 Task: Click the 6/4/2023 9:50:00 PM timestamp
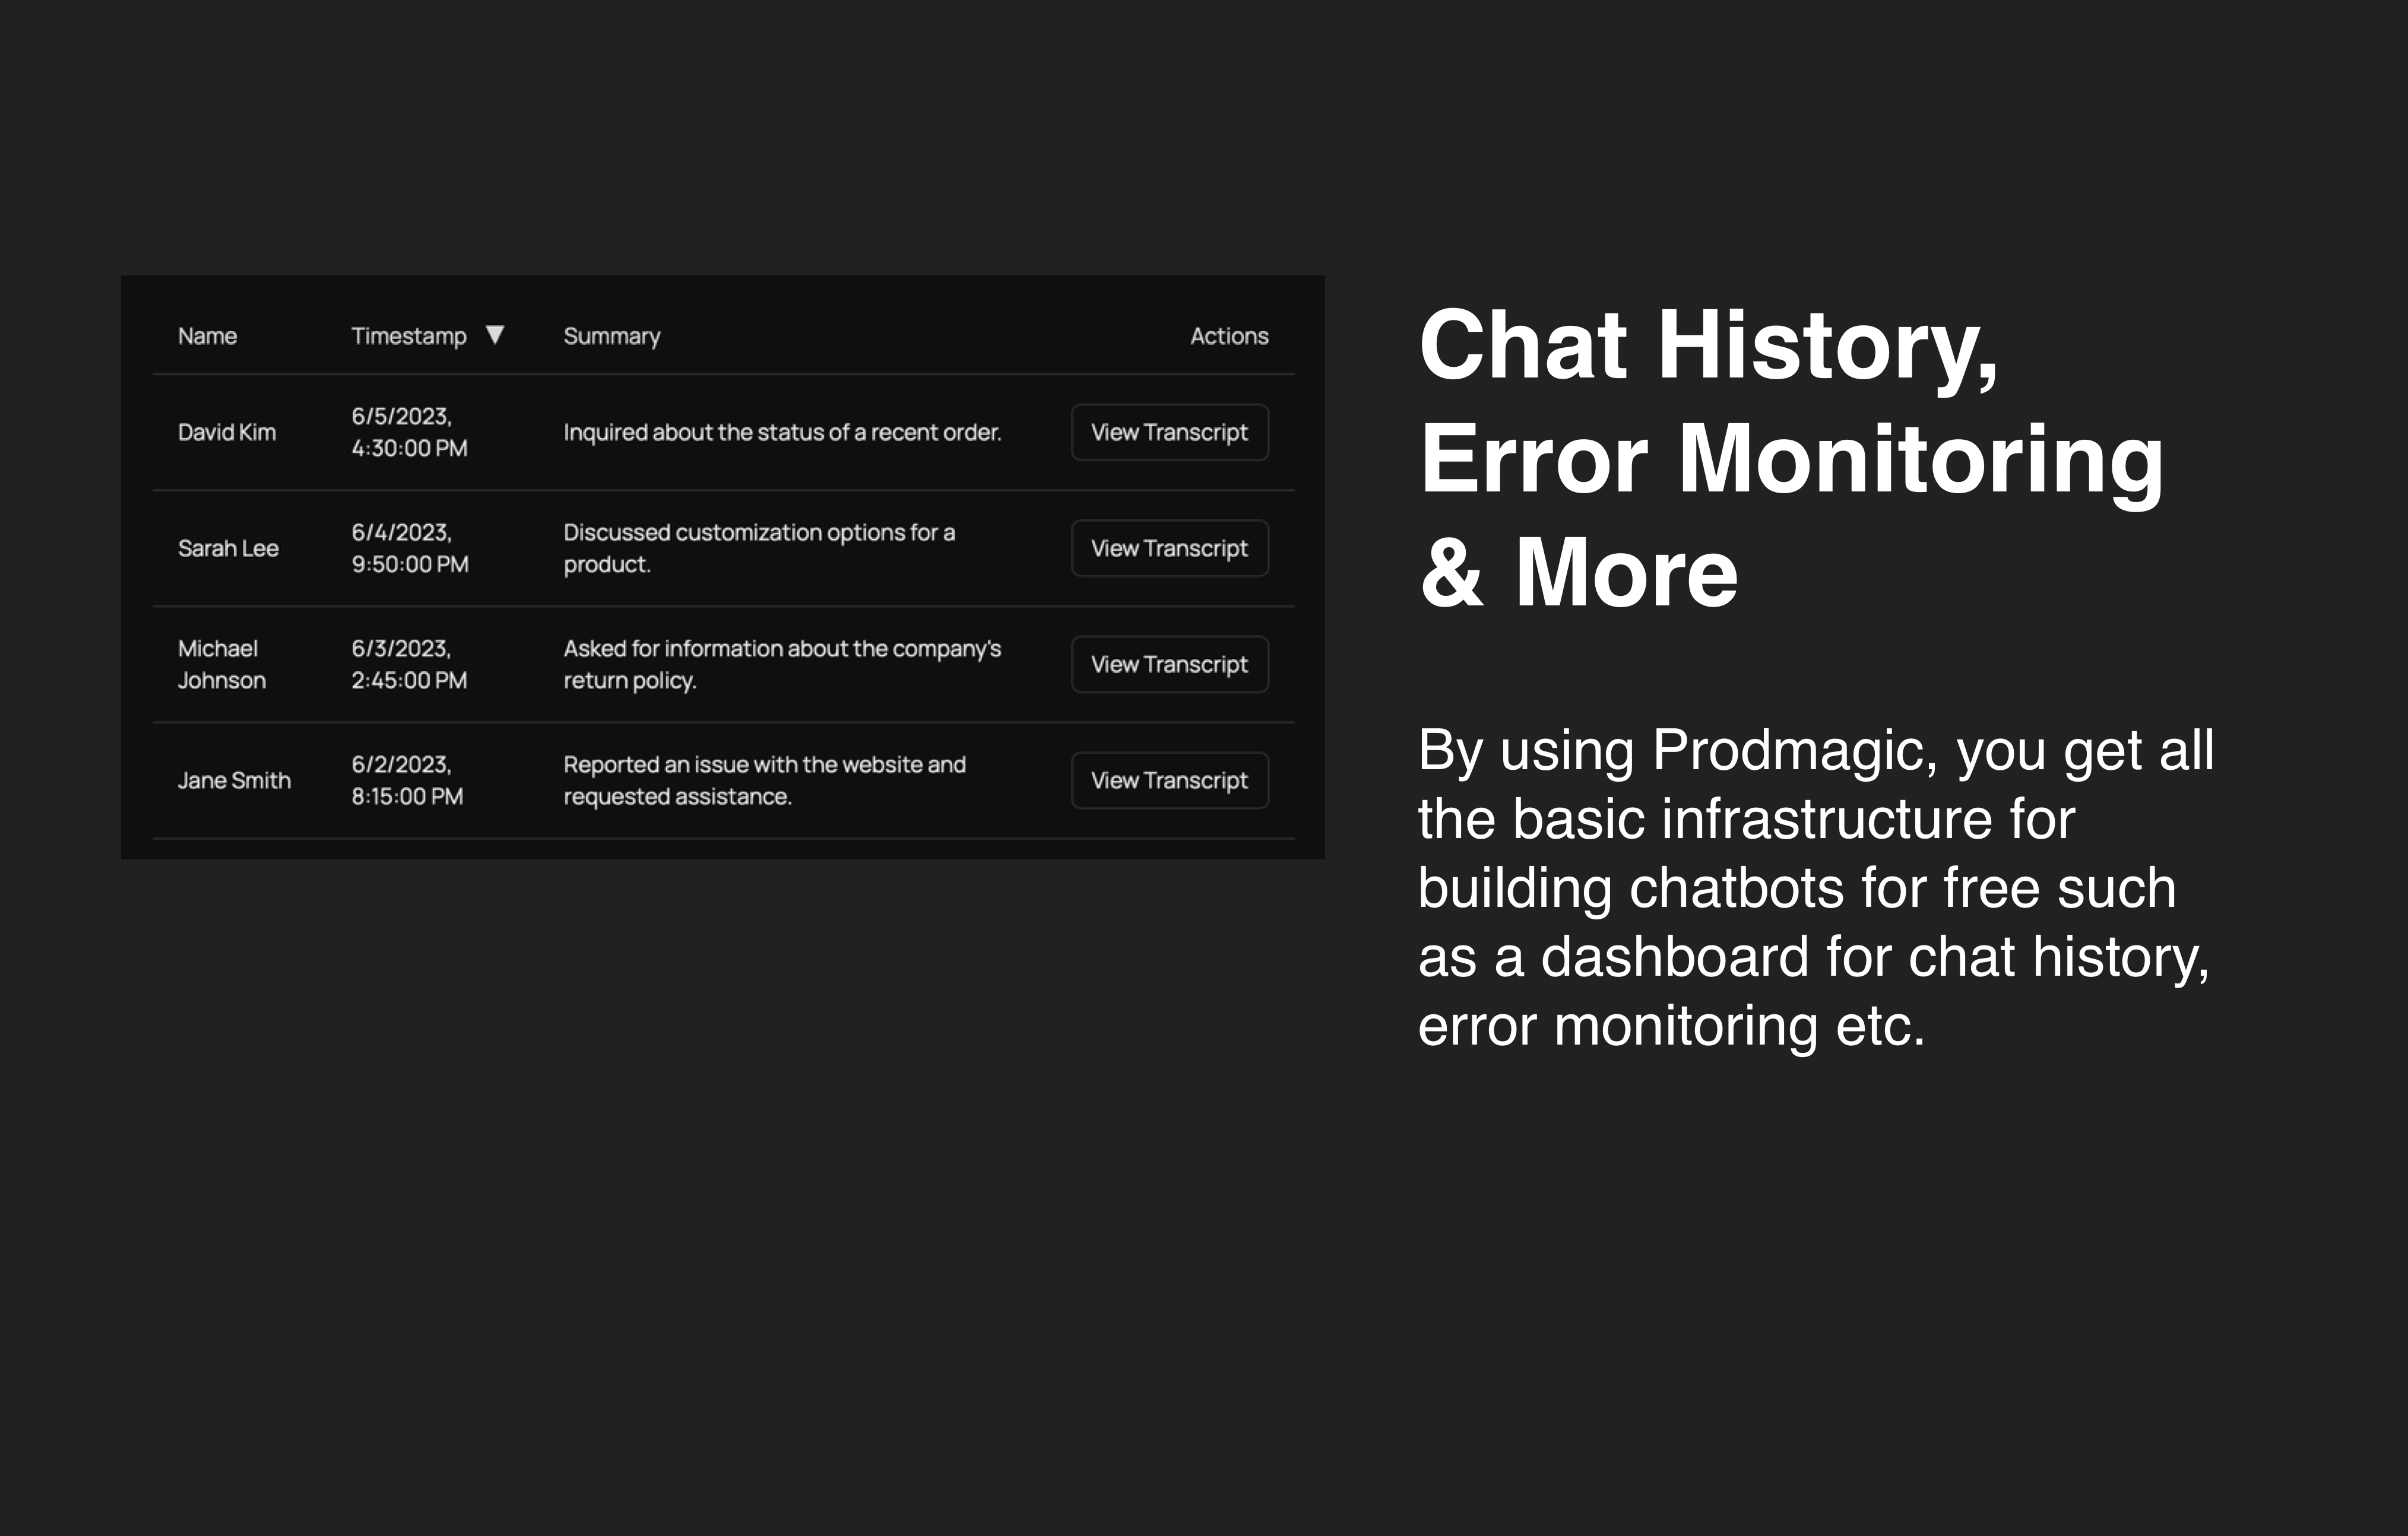coord(409,548)
